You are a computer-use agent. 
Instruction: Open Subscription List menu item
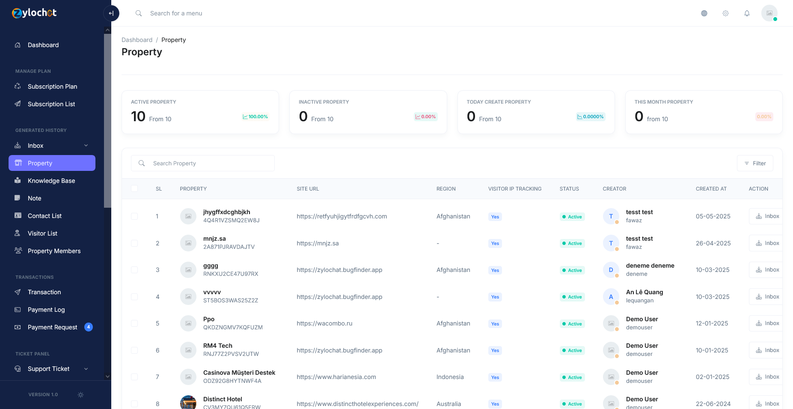52,104
